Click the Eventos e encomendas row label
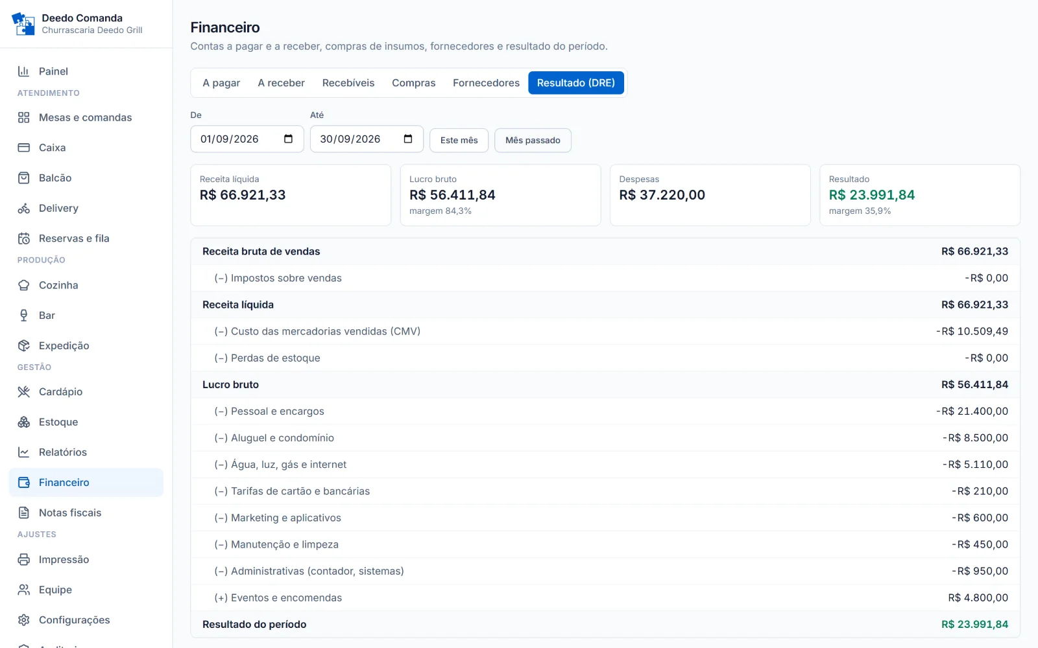This screenshot has height=648, width=1038. click(x=278, y=598)
